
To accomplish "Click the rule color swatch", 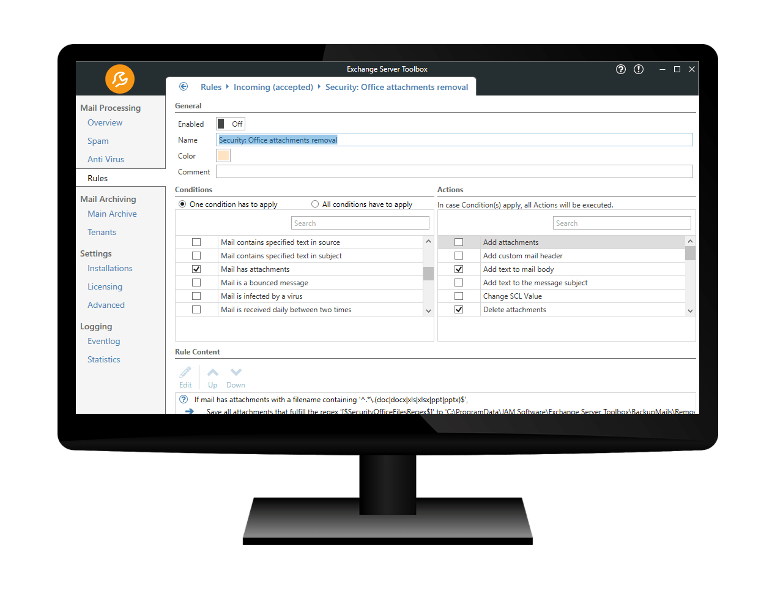I will point(223,155).
